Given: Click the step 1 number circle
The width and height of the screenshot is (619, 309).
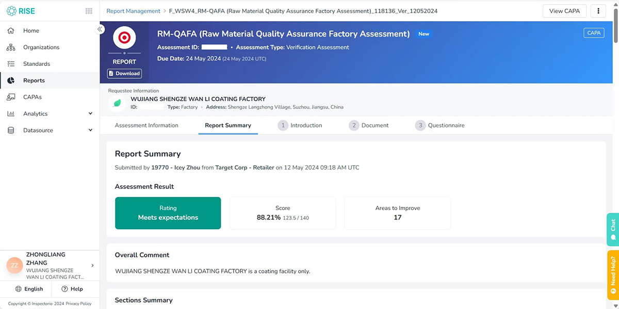Looking at the screenshot, I should 282,125.
